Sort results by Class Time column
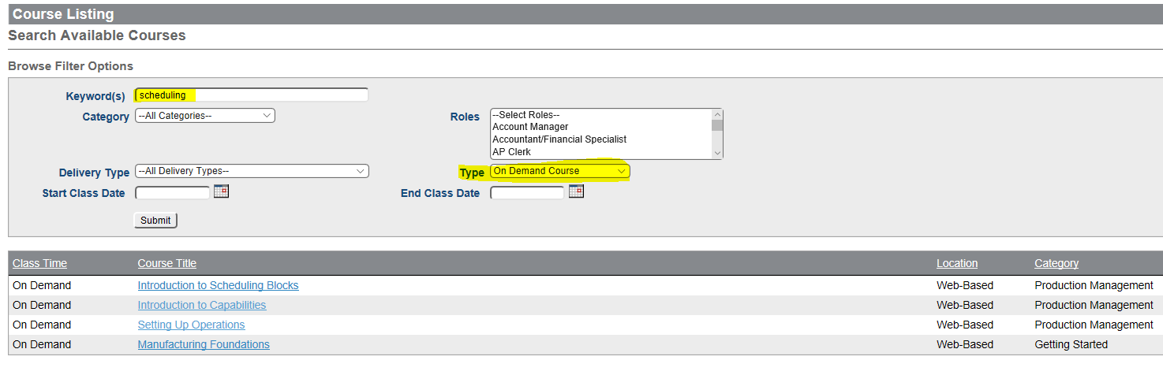The height and width of the screenshot is (375, 1163). coord(39,263)
